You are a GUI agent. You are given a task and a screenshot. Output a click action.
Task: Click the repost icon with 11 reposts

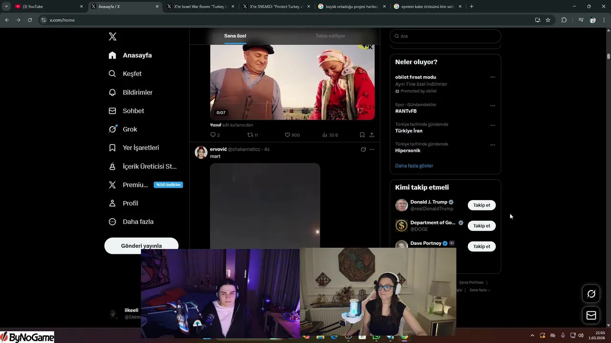253,135
